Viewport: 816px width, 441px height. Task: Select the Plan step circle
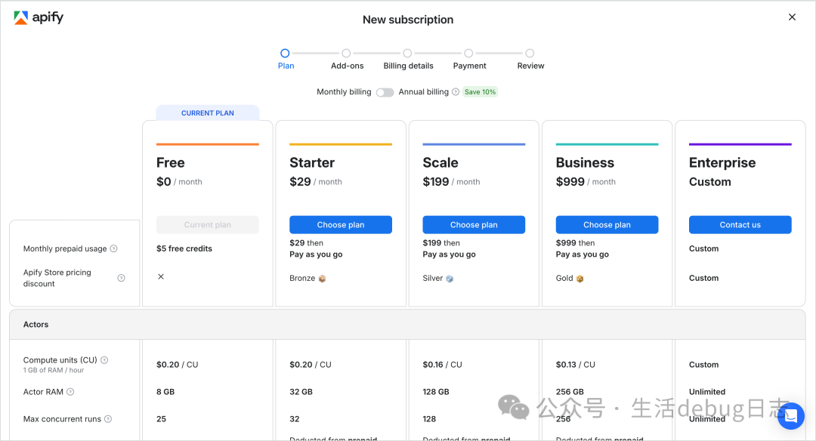coord(285,53)
